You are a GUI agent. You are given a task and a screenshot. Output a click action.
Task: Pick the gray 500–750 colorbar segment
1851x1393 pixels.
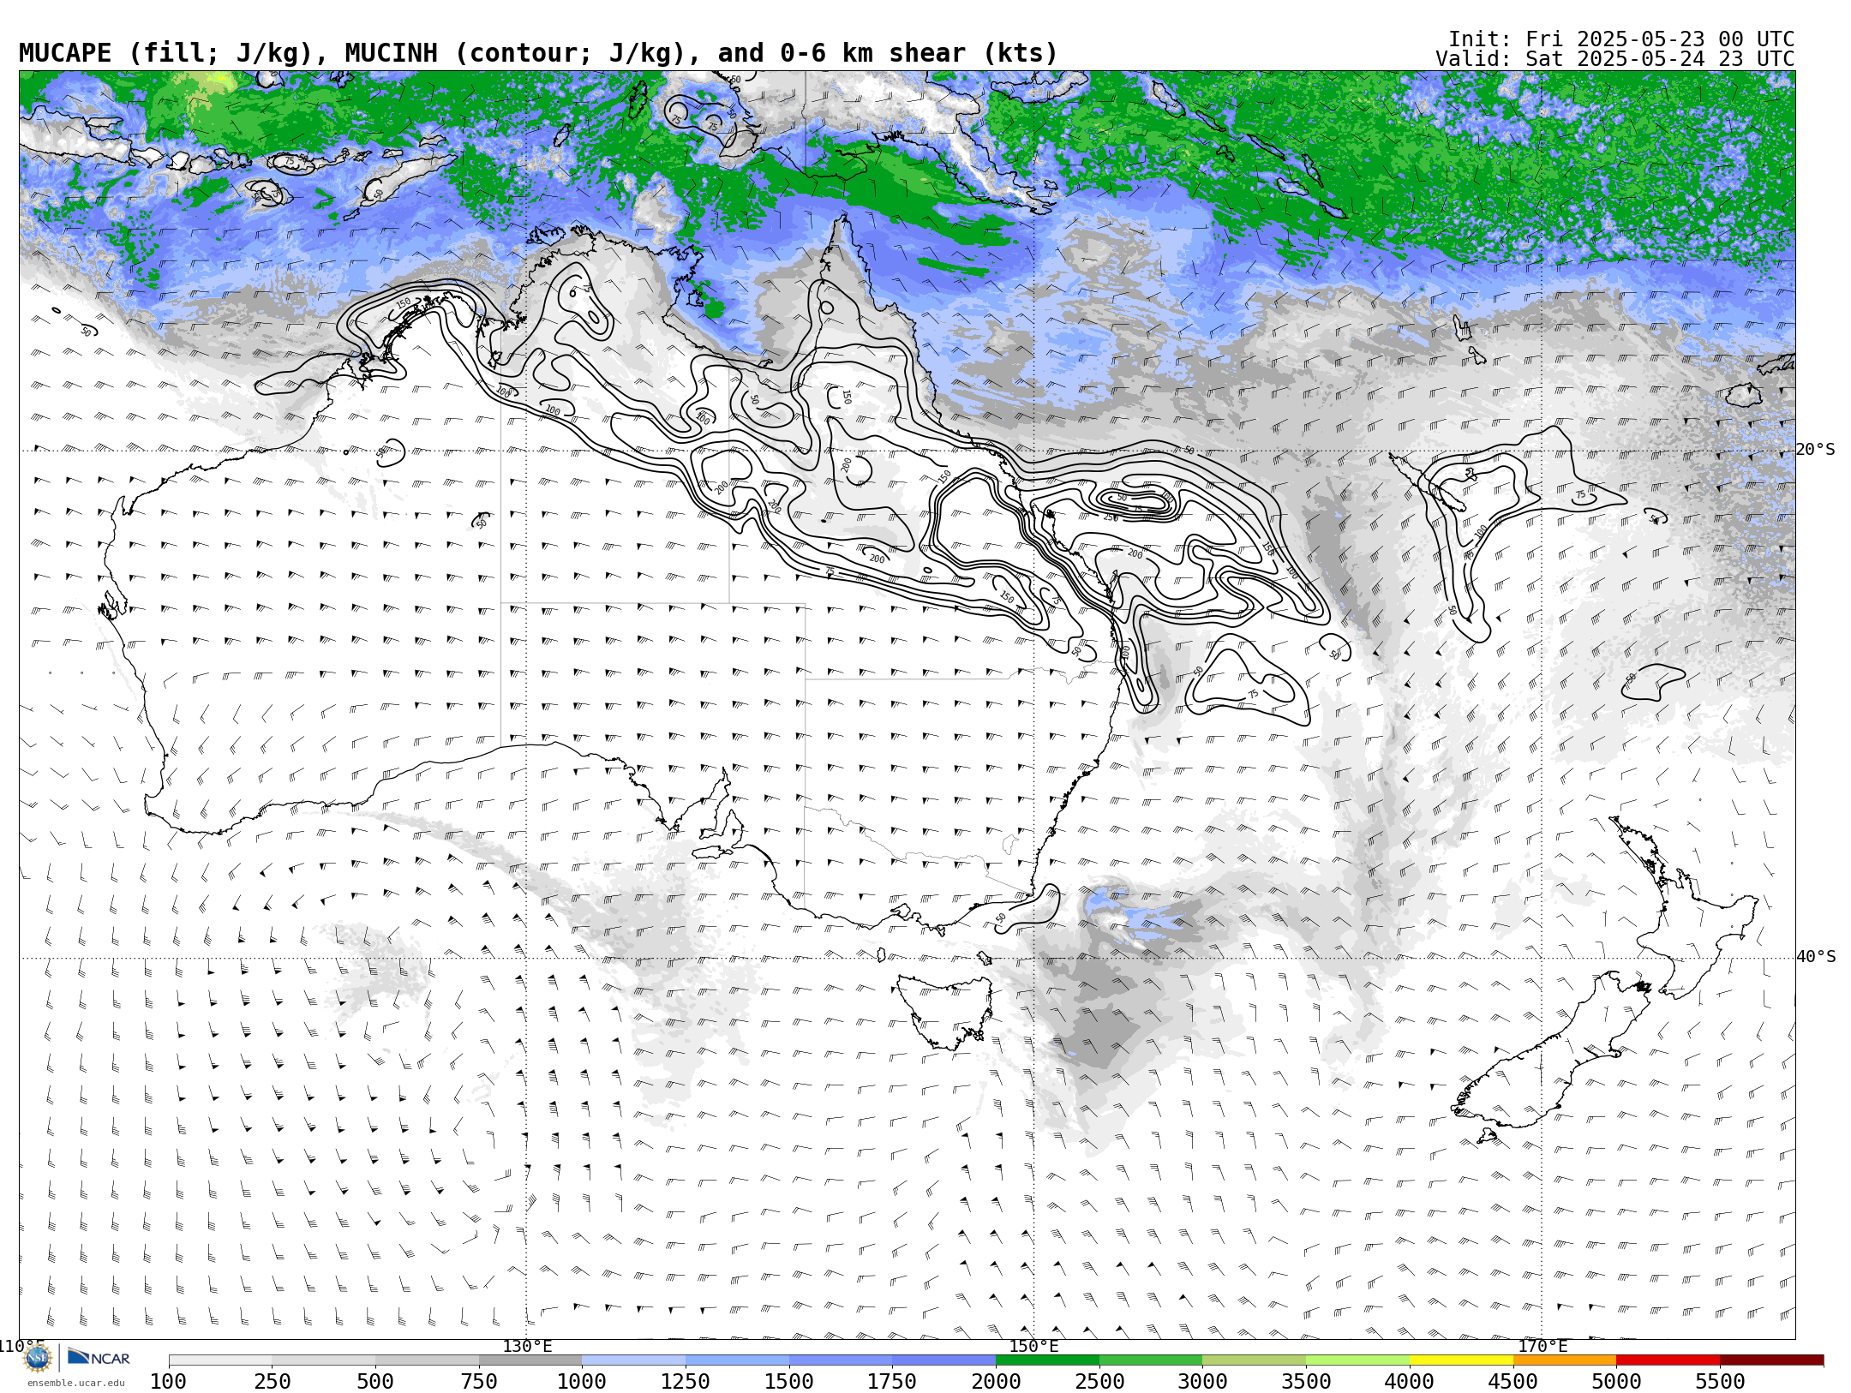[x=427, y=1360]
